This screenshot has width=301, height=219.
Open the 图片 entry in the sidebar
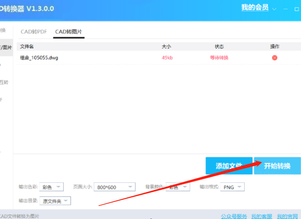click(x=5, y=48)
